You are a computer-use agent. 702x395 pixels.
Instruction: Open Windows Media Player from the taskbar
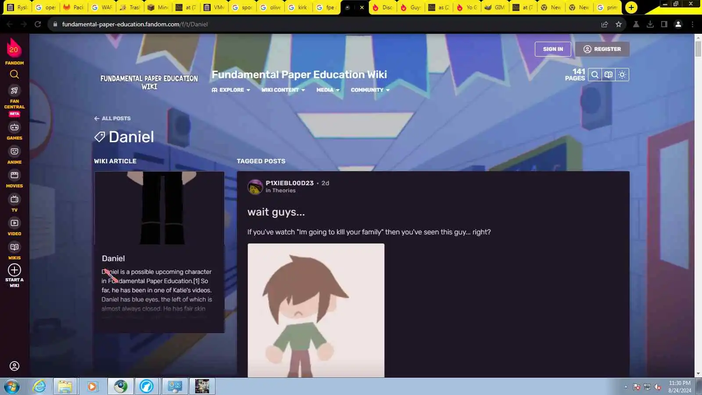pos(92,386)
